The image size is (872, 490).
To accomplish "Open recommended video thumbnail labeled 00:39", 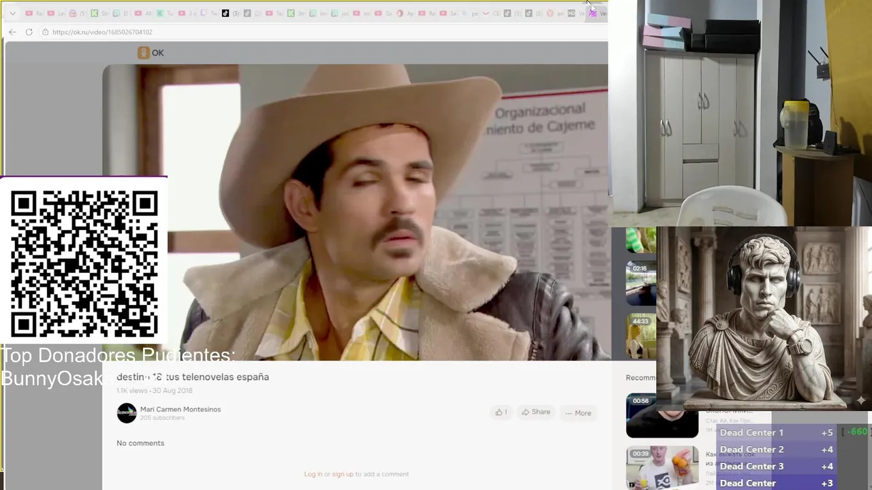I will tap(662, 468).
